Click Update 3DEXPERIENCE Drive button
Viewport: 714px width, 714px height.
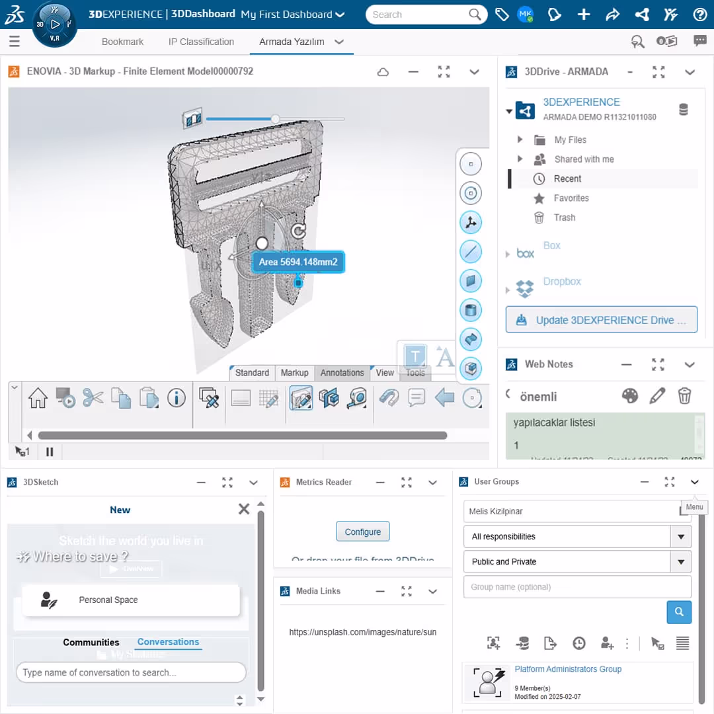(601, 320)
